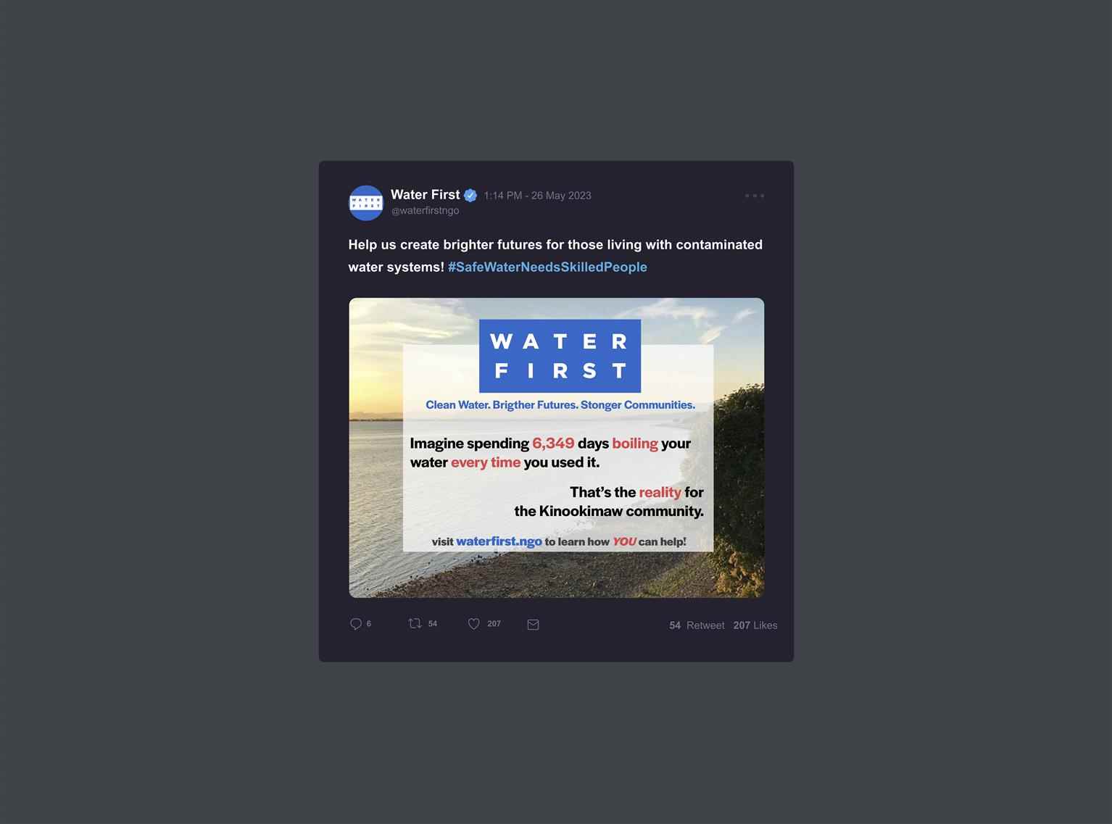Click the blue verified badge

470,195
